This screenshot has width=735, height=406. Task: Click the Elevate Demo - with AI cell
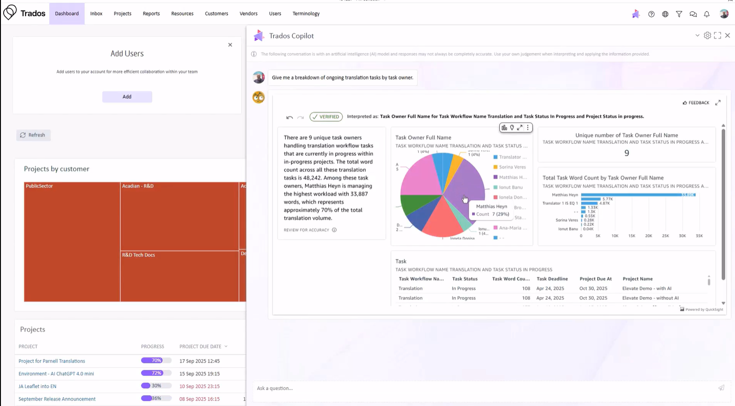(x=647, y=288)
